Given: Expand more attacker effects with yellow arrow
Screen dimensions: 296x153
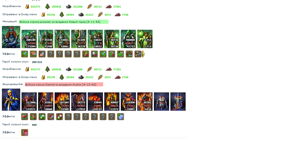Looking at the screenshot, I should point(143,54).
